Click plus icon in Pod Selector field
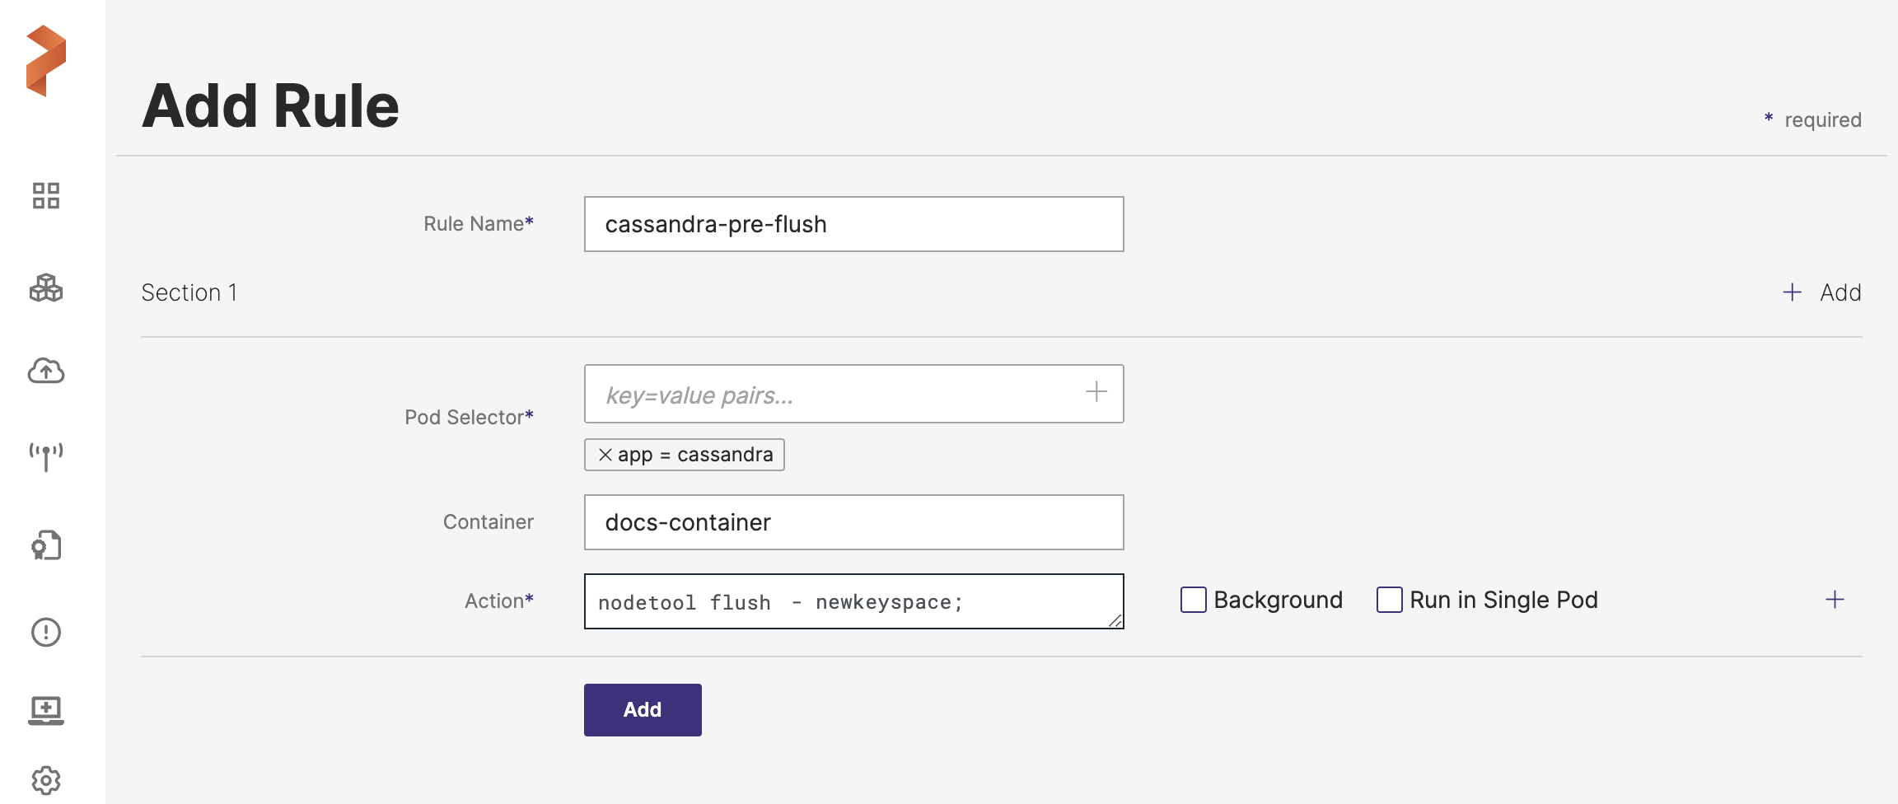Image resolution: width=1898 pixels, height=804 pixels. [1096, 392]
